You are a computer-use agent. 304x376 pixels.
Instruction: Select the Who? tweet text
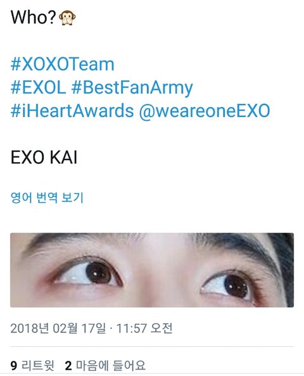[x=34, y=18]
